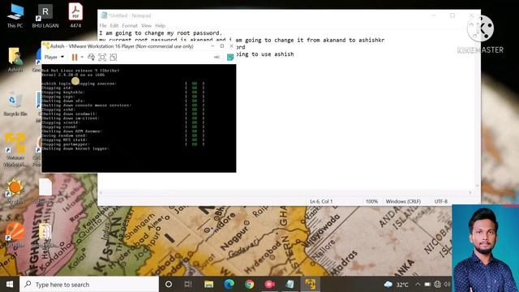Open the network tray icon

(437, 285)
